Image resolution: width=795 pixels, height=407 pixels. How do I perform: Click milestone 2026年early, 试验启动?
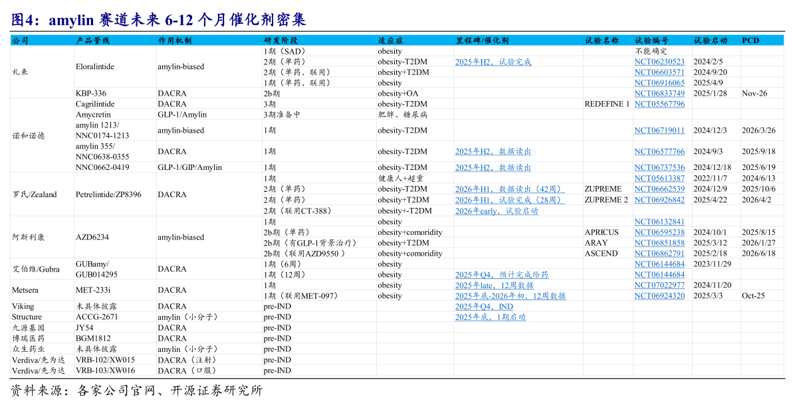coord(497,211)
